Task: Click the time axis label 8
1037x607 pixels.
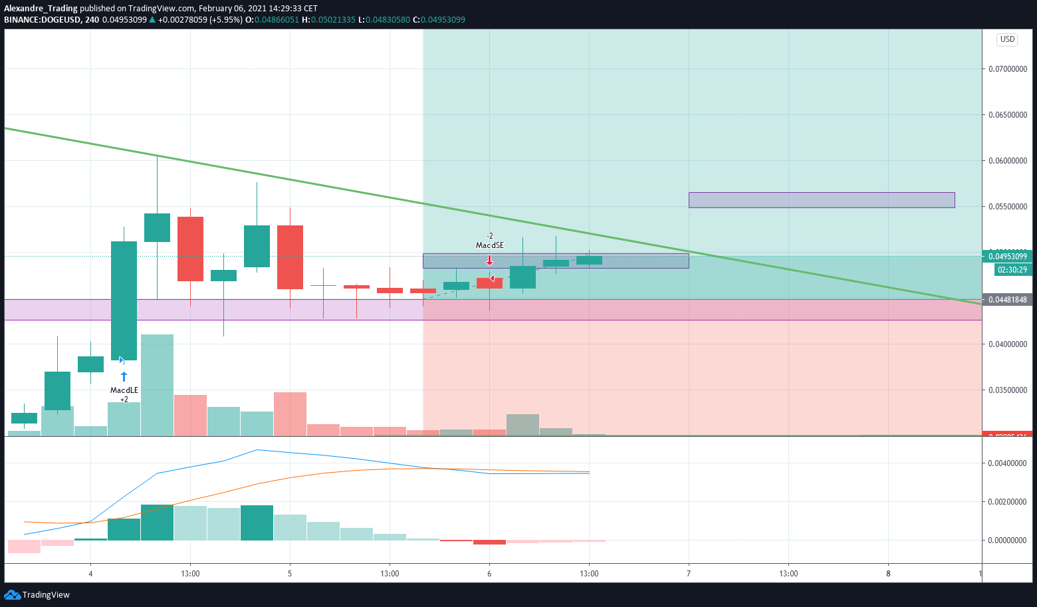Action: coord(888,574)
